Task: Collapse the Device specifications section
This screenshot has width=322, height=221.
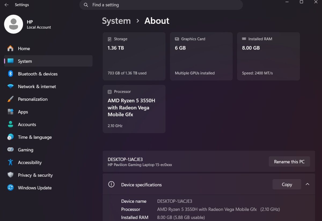Action: click(308, 184)
